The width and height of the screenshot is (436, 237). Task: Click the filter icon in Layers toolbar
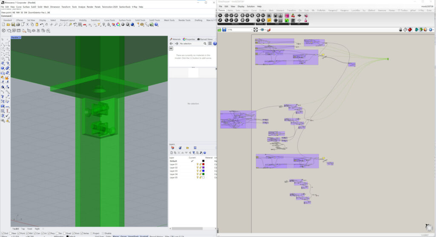(194, 152)
